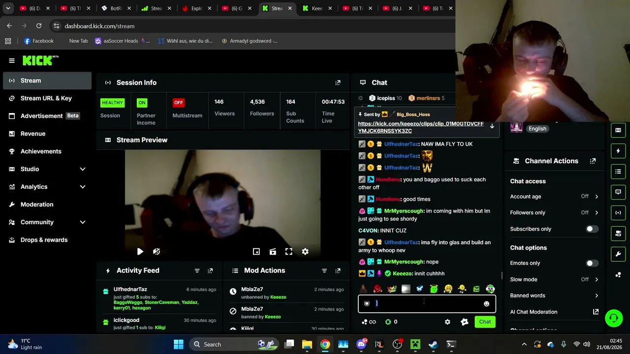Toggle theater mode in stream preview

[273, 252]
